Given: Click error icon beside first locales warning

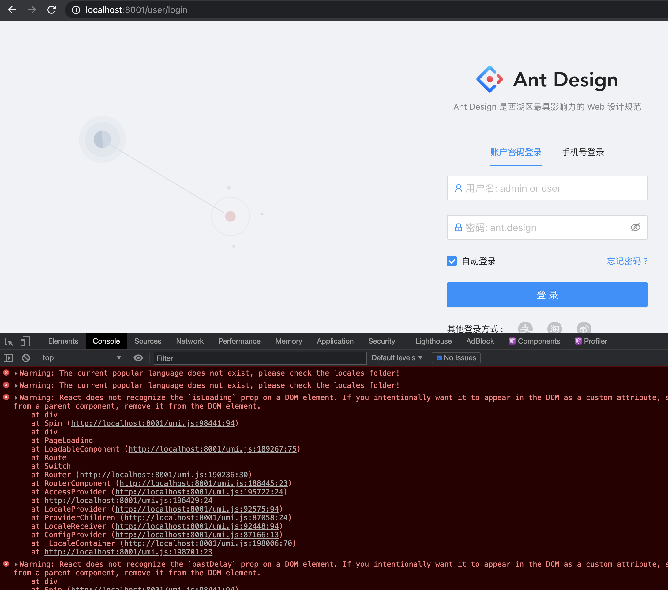Looking at the screenshot, I should tap(6, 373).
